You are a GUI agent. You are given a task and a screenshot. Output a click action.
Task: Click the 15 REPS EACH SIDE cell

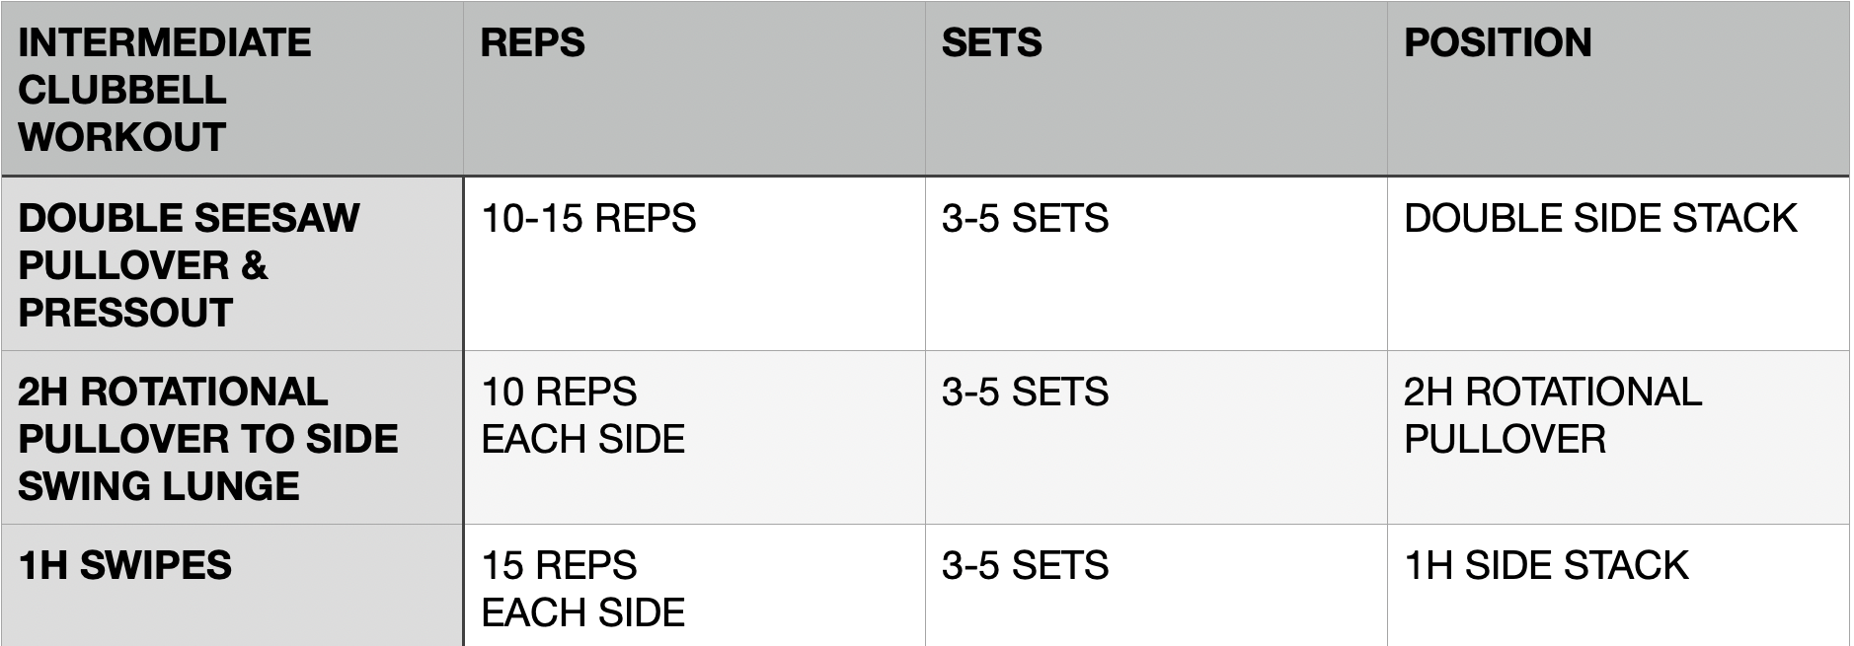[x=694, y=586]
